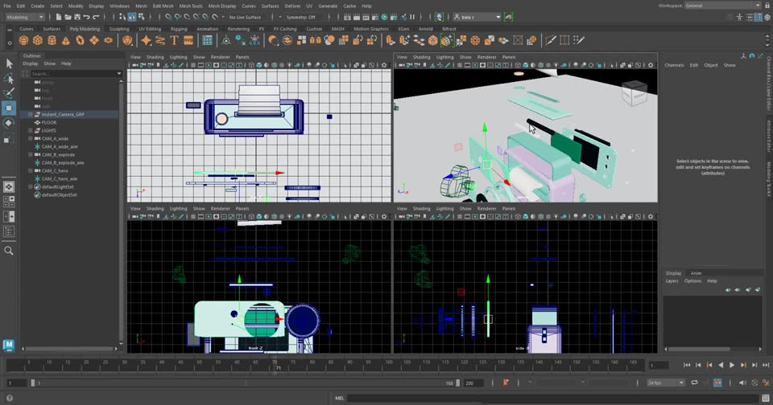Click the MEL command language label
773x405 pixels.
click(x=339, y=398)
